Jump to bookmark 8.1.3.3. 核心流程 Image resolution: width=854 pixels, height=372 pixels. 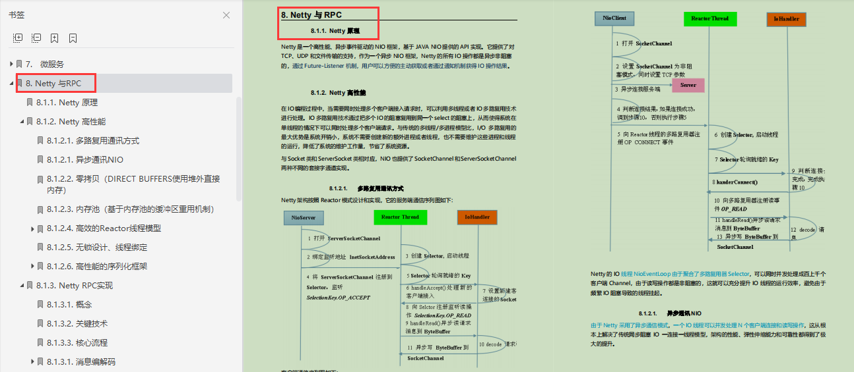(x=77, y=343)
